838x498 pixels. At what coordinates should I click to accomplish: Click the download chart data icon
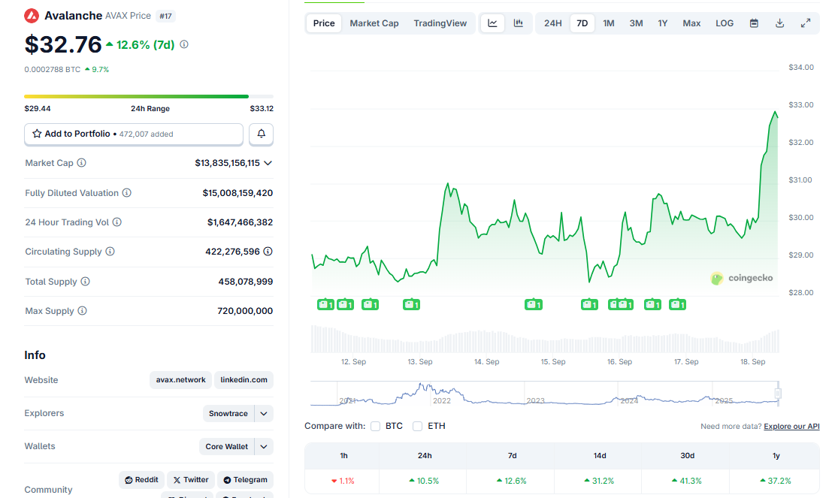point(779,23)
